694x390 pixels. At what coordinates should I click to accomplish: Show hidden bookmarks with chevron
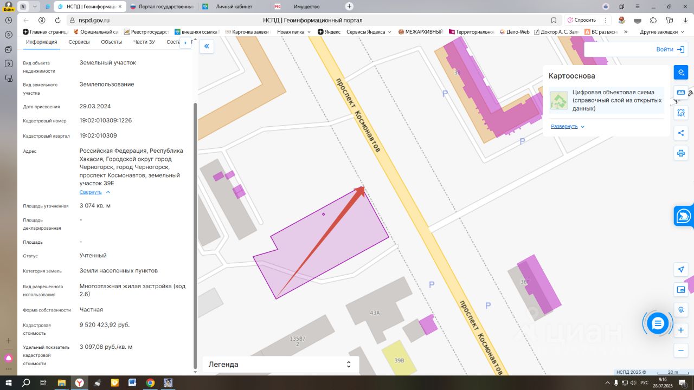click(626, 32)
